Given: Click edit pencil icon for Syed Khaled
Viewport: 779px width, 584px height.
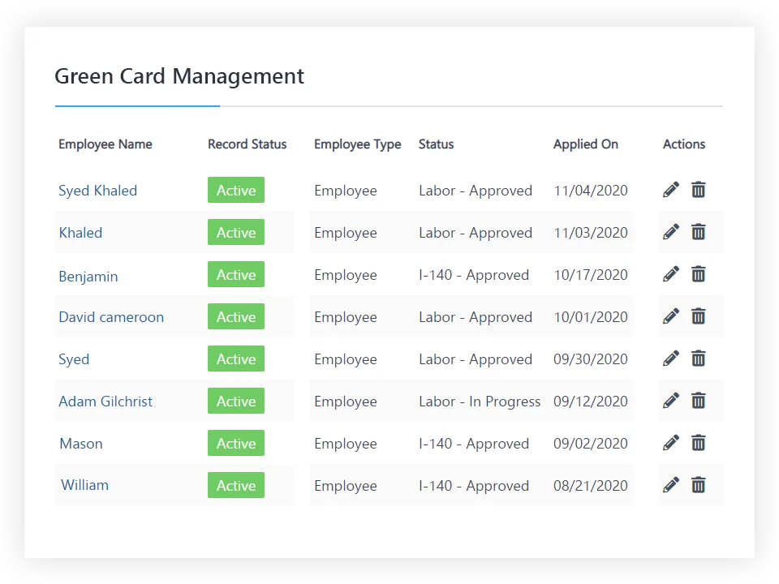Looking at the screenshot, I should tap(671, 190).
